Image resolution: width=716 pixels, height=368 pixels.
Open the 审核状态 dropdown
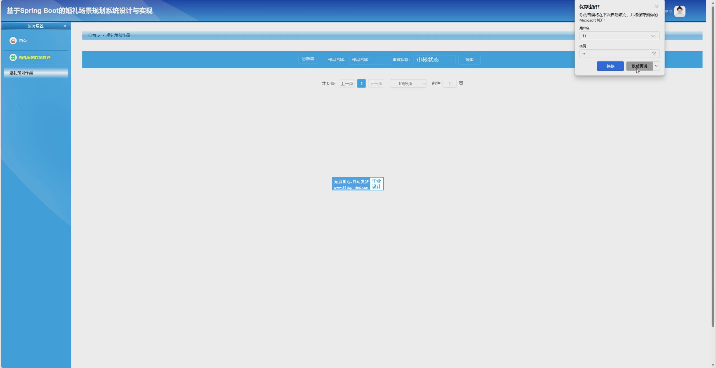tap(434, 60)
